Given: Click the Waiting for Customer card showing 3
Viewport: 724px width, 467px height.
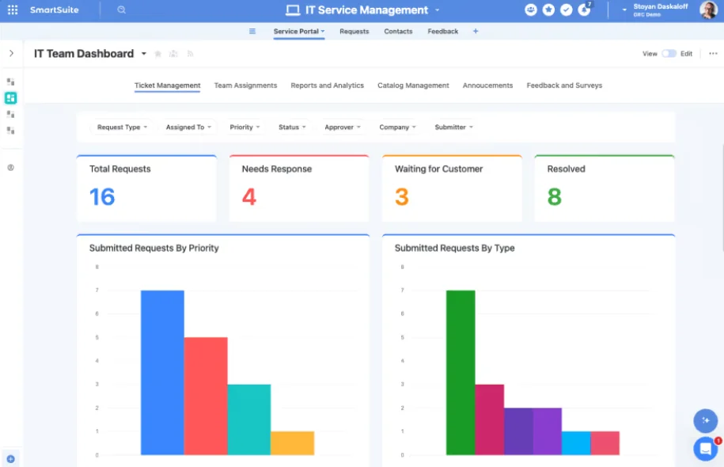Looking at the screenshot, I should pyautogui.click(x=452, y=188).
